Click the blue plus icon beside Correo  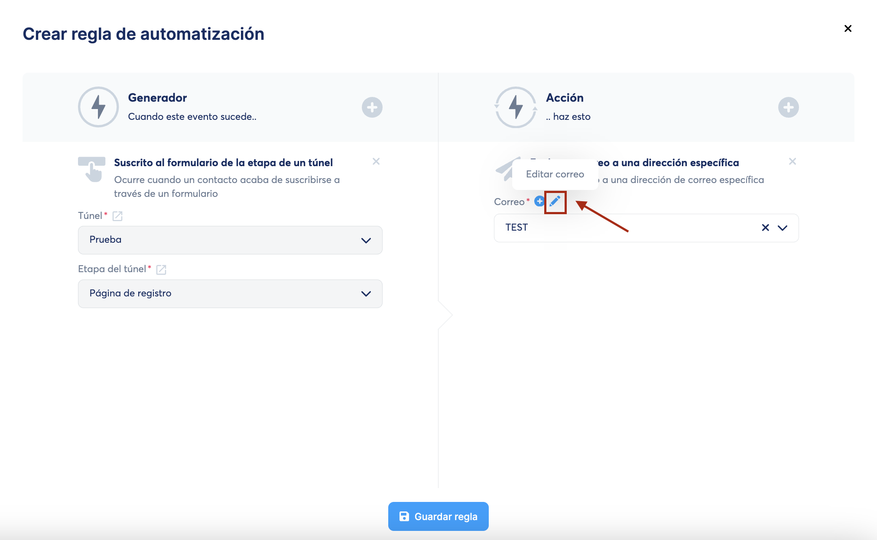539,201
